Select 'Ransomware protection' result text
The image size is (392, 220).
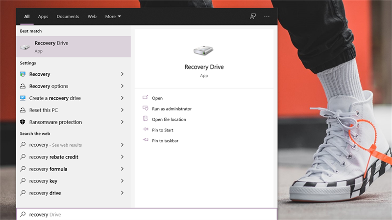click(x=55, y=122)
